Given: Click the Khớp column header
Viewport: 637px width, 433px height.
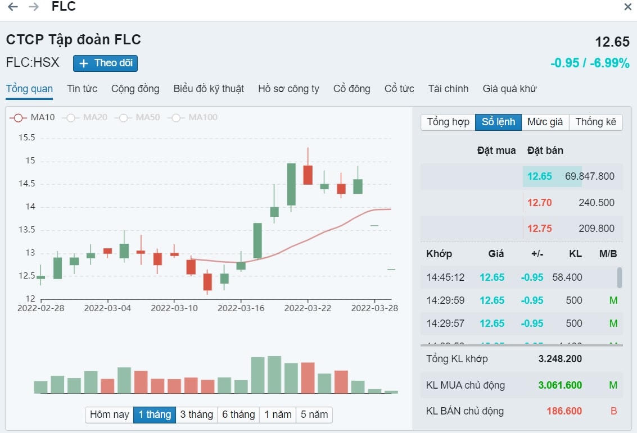Looking at the screenshot, I should (439, 254).
